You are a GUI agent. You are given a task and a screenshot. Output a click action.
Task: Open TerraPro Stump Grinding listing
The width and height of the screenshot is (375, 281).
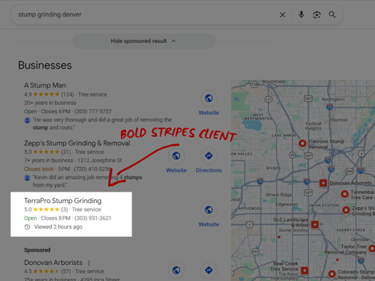point(63,200)
